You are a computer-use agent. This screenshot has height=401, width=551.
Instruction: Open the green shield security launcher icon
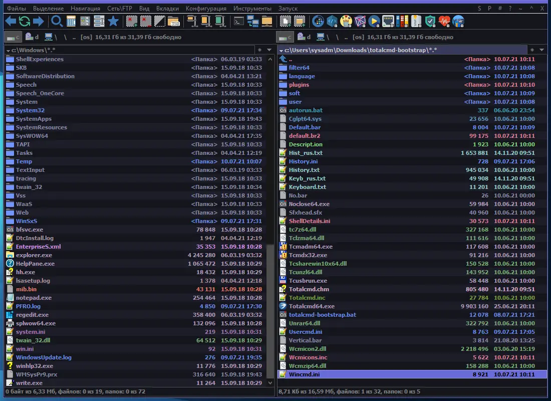point(430,22)
